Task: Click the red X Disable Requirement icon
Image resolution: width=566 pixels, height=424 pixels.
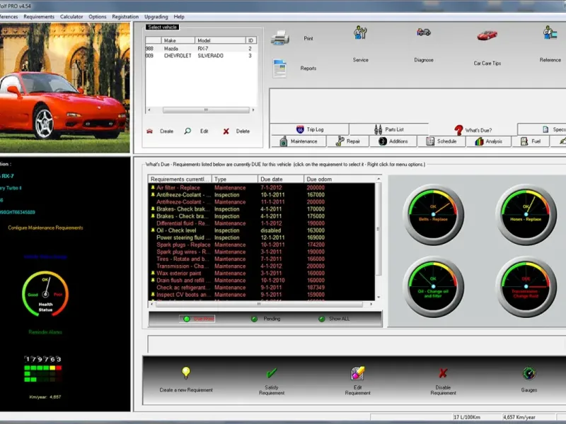Action: (443, 373)
